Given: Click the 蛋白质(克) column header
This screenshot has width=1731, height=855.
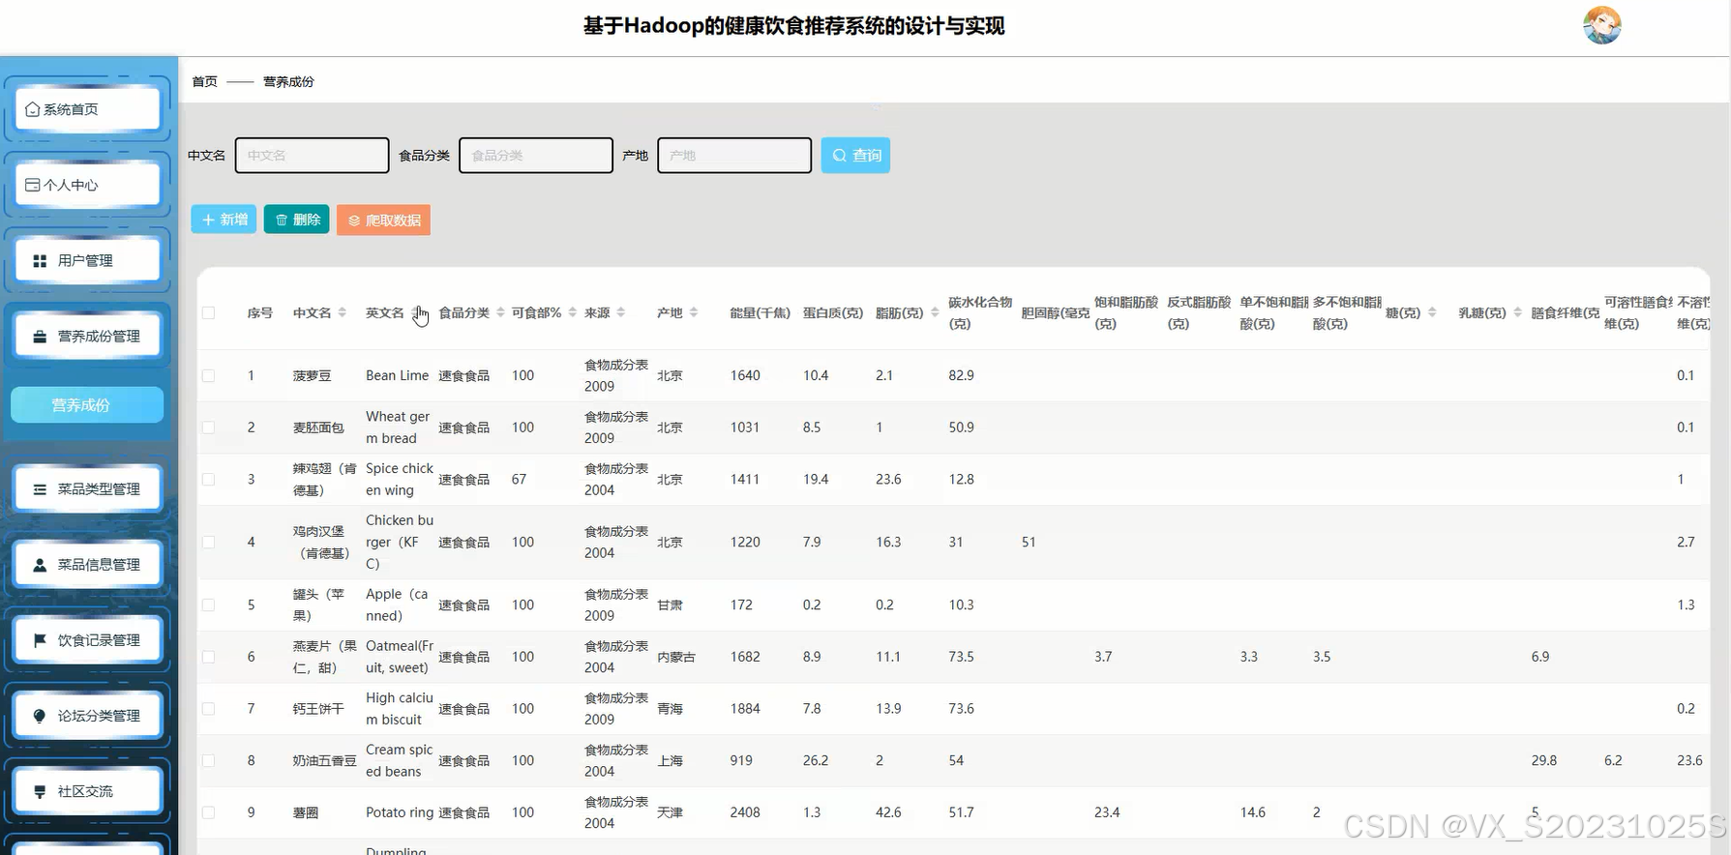Looking at the screenshot, I should (x=833, y=312).
